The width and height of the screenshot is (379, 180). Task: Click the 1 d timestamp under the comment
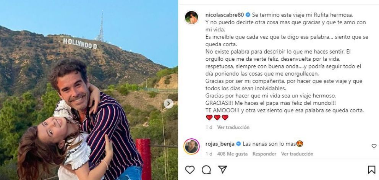[x=209, y=154]
